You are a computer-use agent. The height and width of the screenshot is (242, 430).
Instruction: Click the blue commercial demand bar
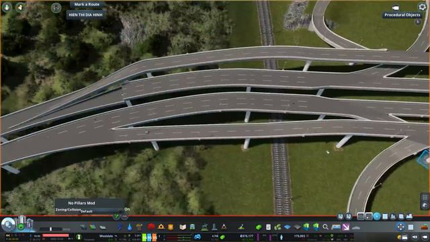tap(149, 237)
